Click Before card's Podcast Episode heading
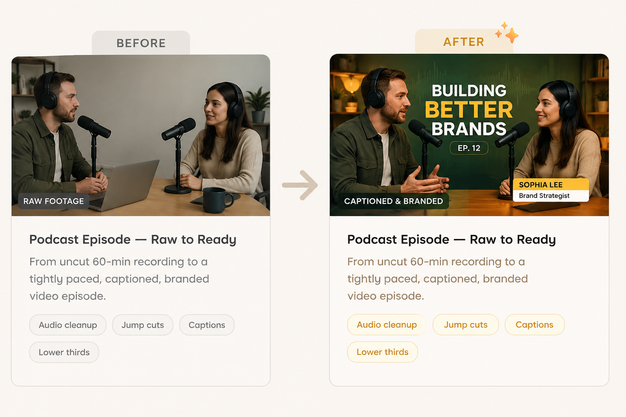This screenshot has width=626, height=417. pyautogui.click(x=133, y=239)
